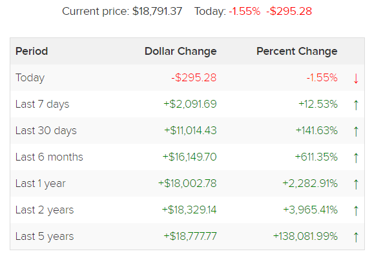The width and height of the screenshot is (372, 256).
Task: Select the Last 7 days period label
Action: pyautogui.click(x=42, y=104)
